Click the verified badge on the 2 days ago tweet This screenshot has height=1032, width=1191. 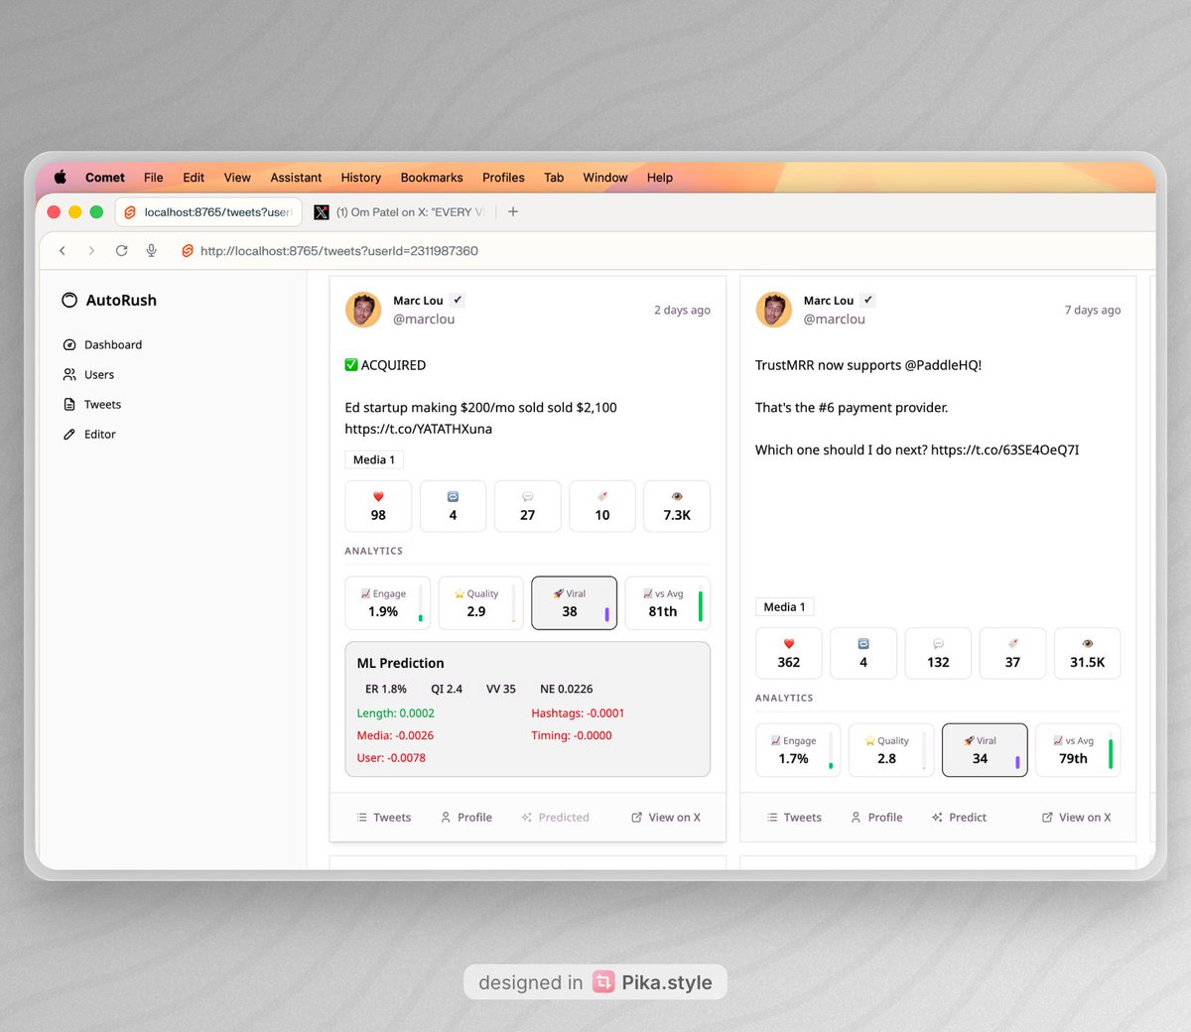point(458,300)
